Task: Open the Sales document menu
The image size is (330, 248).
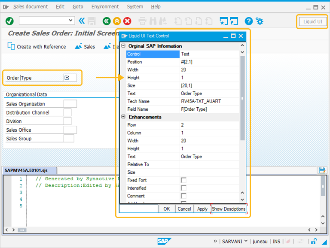Action: [31, 7]
